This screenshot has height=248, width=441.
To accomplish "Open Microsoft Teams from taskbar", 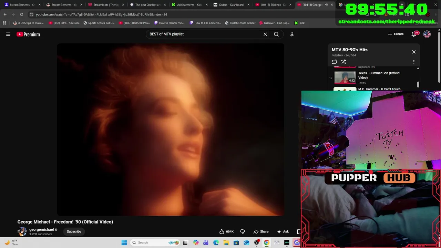I will pyautogui.click(x=206, y=242).
